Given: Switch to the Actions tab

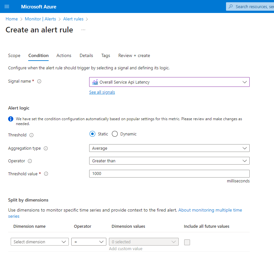Looking at the screenshot, I should (x=64, y=56).
